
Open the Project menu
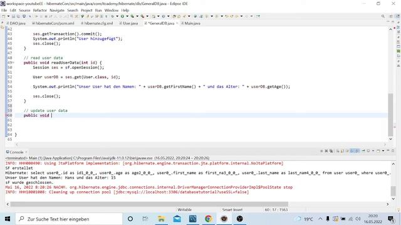pos(86,10)
